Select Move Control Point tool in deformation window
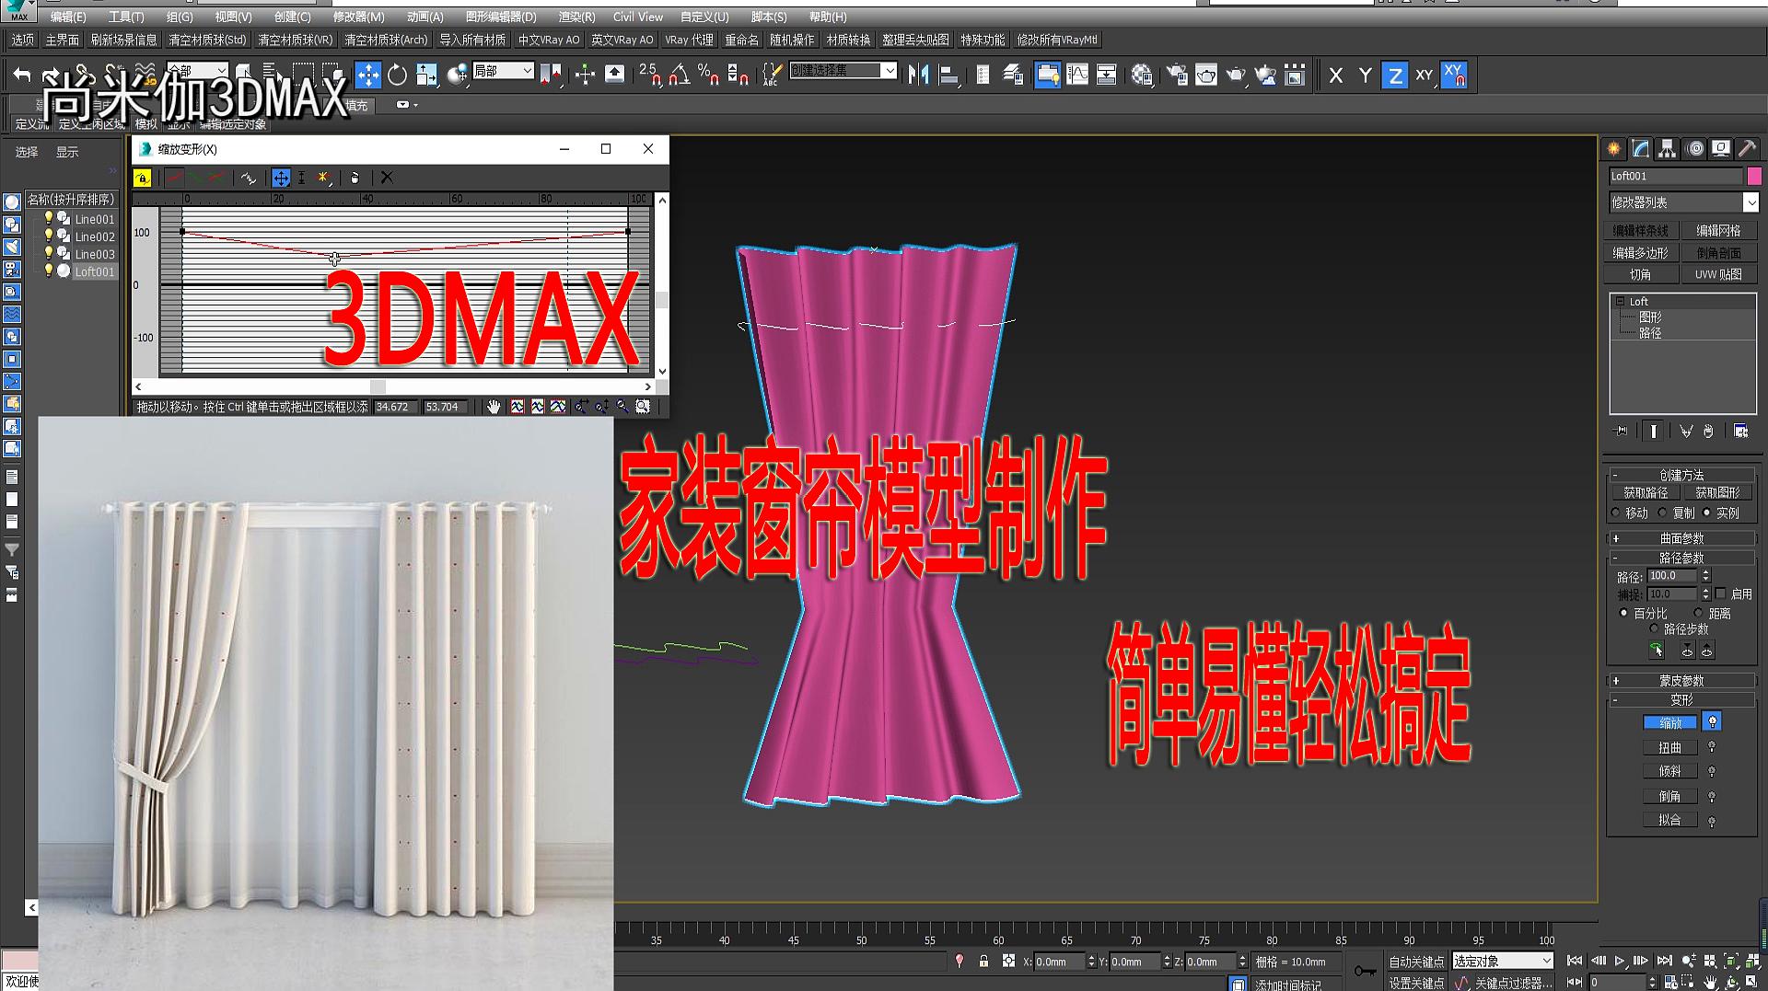Screen dimensions: 1768x991 (x=281, y=178)
